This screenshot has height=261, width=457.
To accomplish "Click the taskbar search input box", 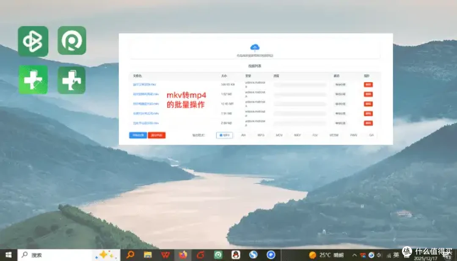I will click(x=69, y=255).
